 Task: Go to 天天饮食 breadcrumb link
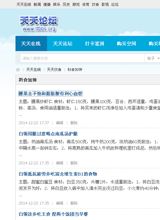tap(54, 70)
